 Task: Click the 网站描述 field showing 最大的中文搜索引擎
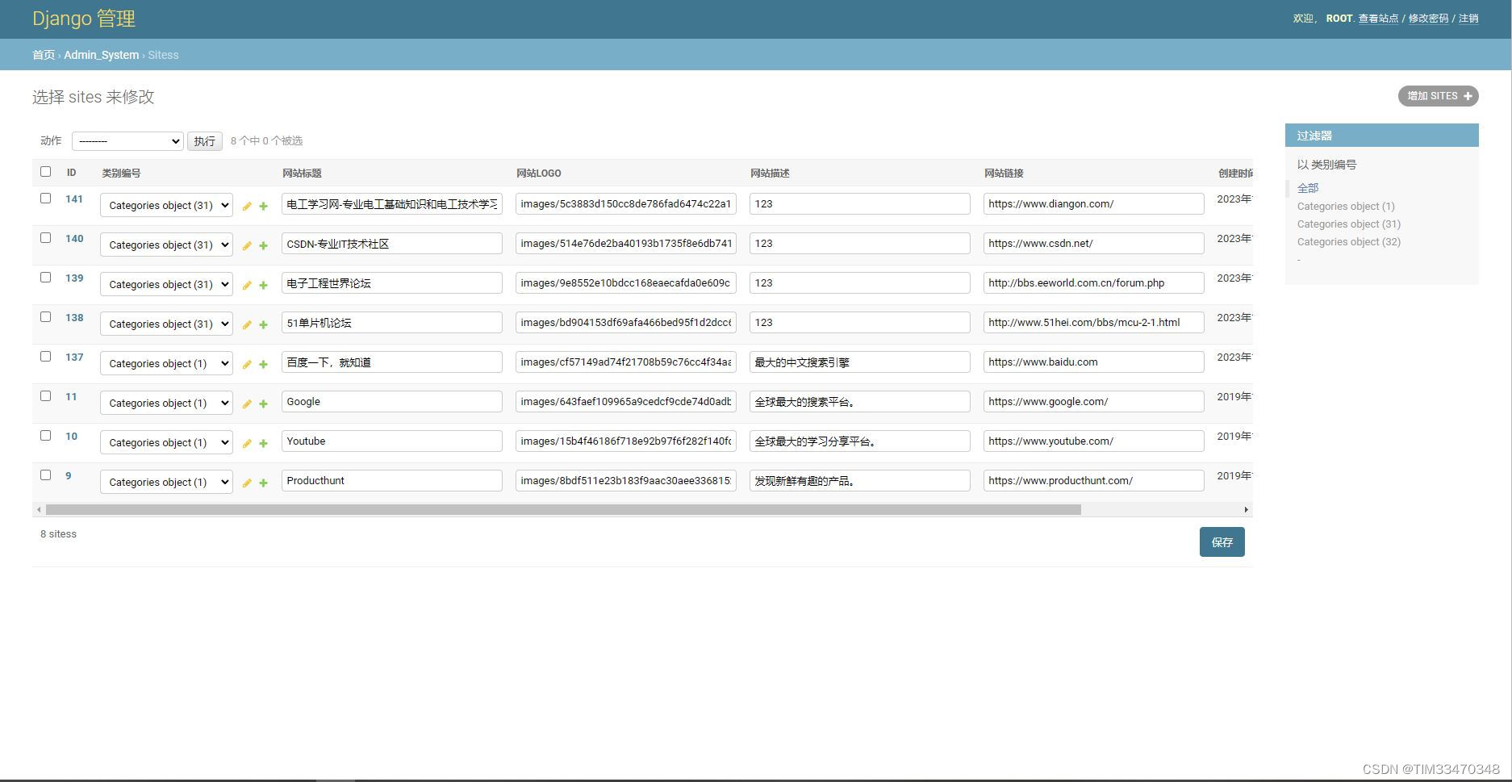click(858, 362)
